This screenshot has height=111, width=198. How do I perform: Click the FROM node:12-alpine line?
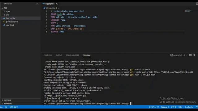coord(62,14)
